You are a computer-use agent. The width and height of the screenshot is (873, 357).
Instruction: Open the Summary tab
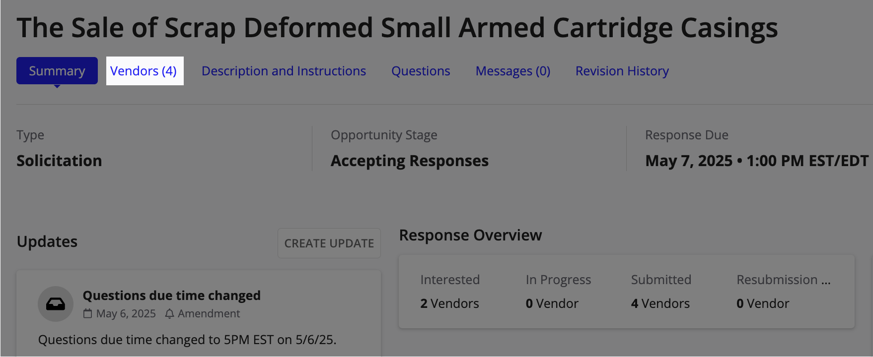point(57,71)
